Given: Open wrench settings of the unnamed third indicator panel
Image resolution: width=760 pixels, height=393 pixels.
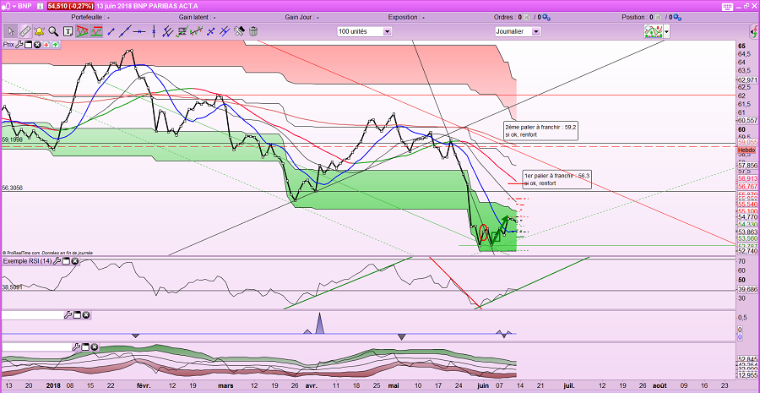Looking at the screenshot, I should 68,315.
